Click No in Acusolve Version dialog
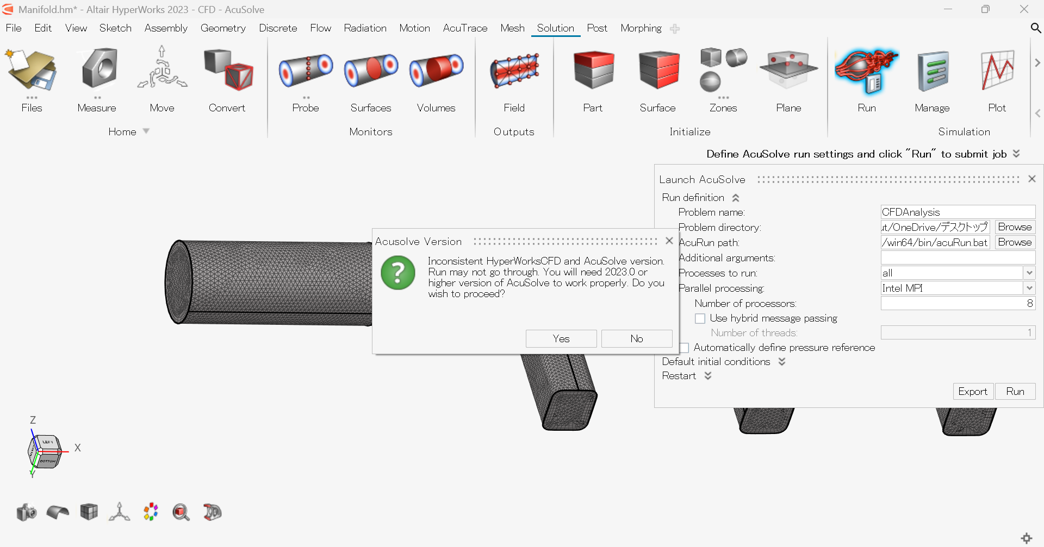This screenshot has height=547, width=1044. pos(637,339)
